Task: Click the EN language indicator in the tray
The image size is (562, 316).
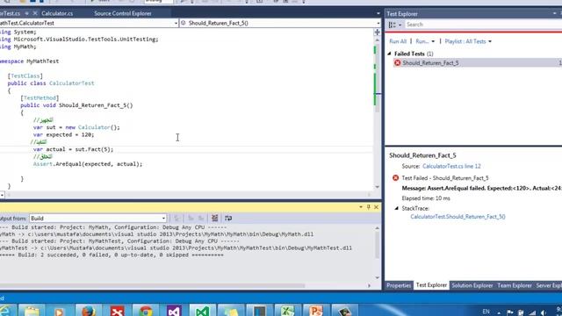Action: coord(486,312)
